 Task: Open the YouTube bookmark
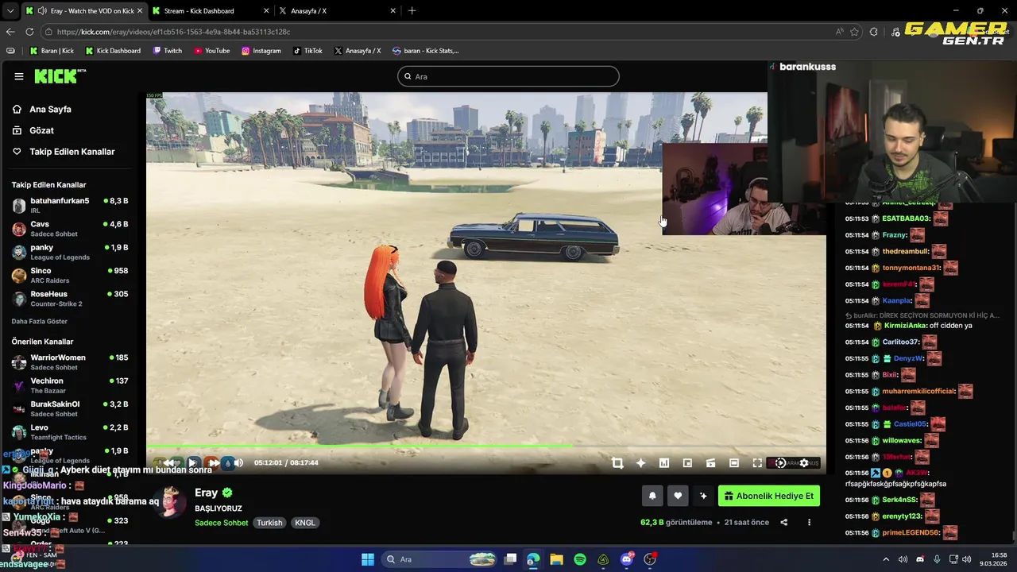(212, 51)
